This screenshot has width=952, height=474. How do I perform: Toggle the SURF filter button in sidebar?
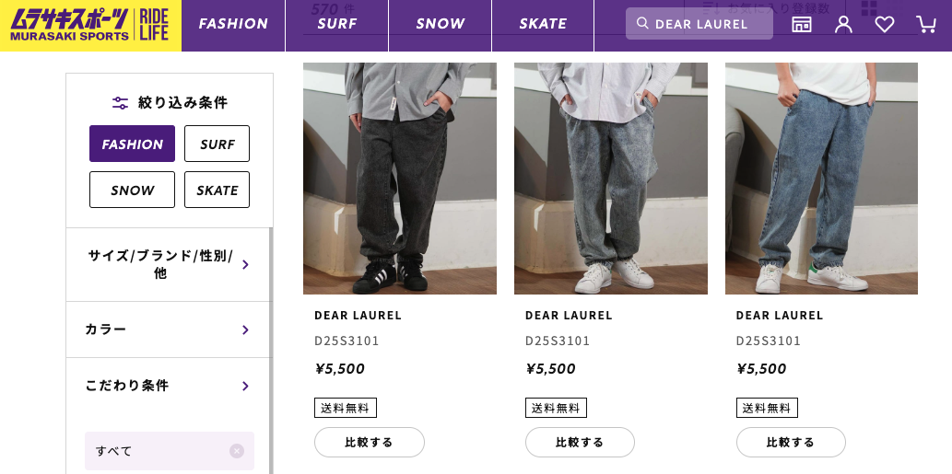tap(217, 144)
